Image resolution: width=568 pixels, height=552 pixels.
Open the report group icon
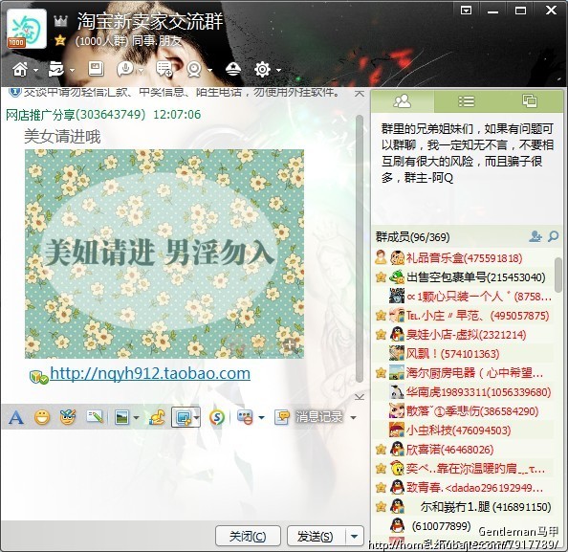(233, 69)
